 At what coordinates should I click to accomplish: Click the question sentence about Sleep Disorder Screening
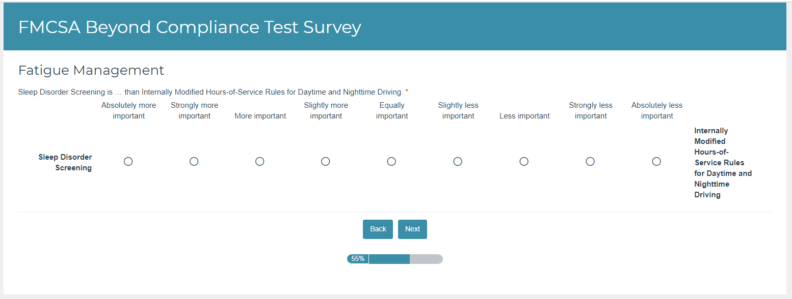click(x=210, y=92)
